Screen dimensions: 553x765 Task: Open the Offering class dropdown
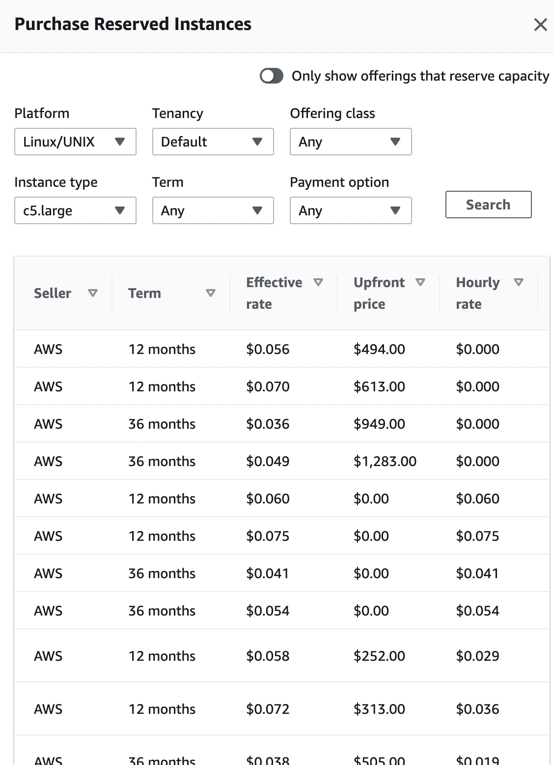coord(351,142)
